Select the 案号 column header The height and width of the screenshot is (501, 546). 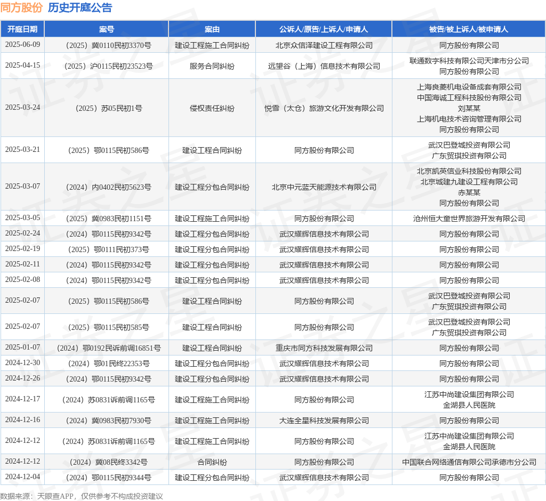click(x=107, y=29)
